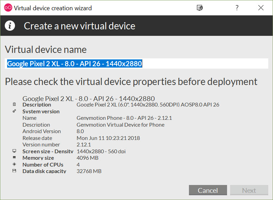Click the device title above the Description row

click(x=89, y=99)
